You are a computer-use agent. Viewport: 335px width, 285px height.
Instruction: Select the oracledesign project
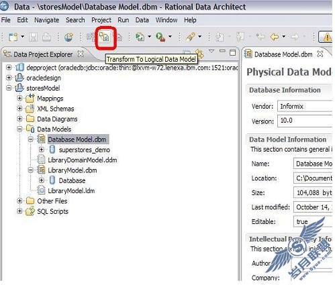(44, 78)
